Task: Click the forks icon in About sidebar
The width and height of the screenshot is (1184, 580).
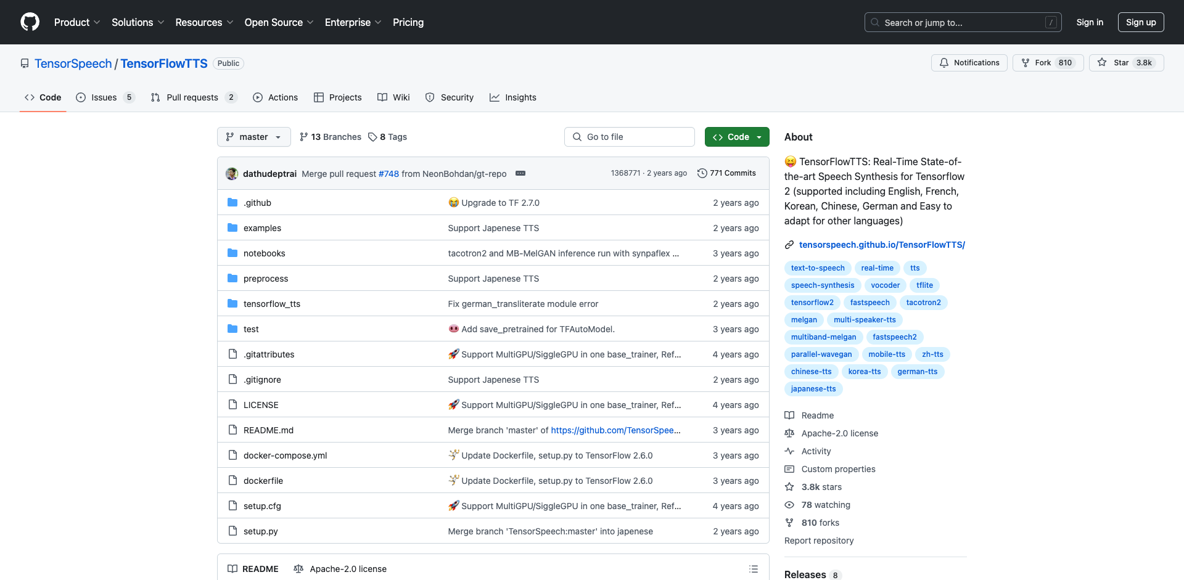Action: click(x=789, y=523)
